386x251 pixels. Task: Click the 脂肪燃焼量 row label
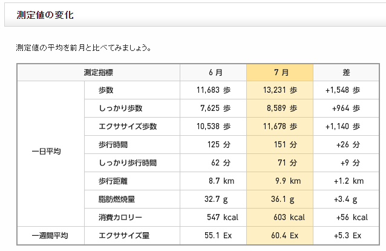click(117, 199)
